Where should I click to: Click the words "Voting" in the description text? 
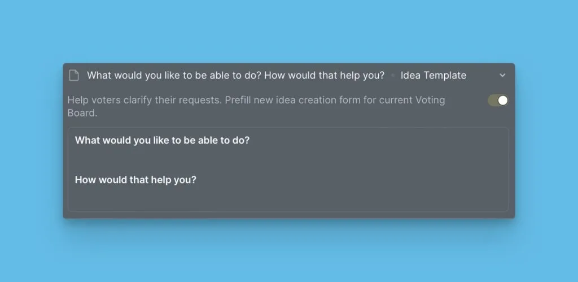(x=430, y=100)
